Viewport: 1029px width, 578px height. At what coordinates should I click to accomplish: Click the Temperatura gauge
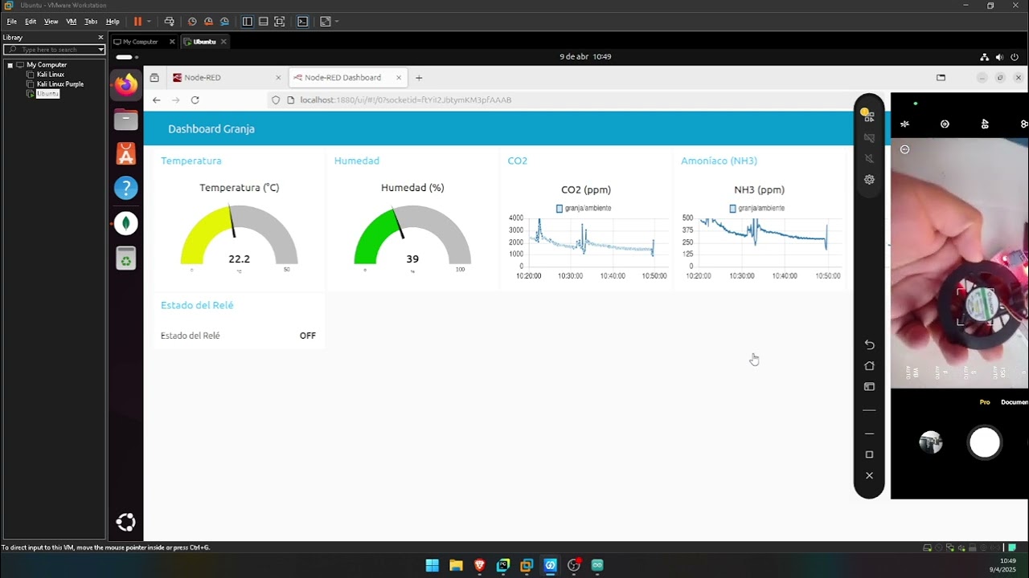[240, 234]
